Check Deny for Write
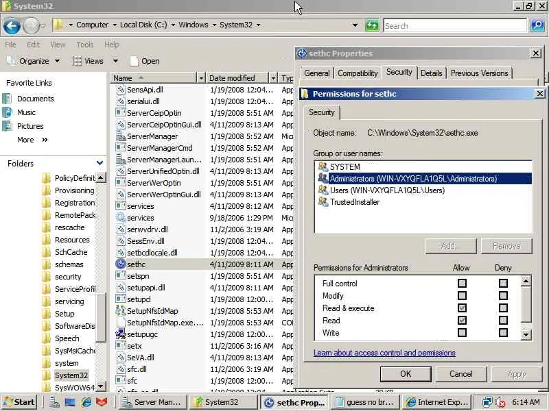This screenshot has height=411, width=549. 503,332
